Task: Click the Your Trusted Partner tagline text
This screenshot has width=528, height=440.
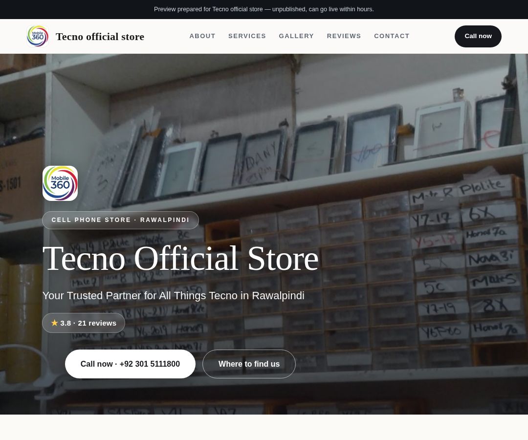Action: [x=174, y=296]
